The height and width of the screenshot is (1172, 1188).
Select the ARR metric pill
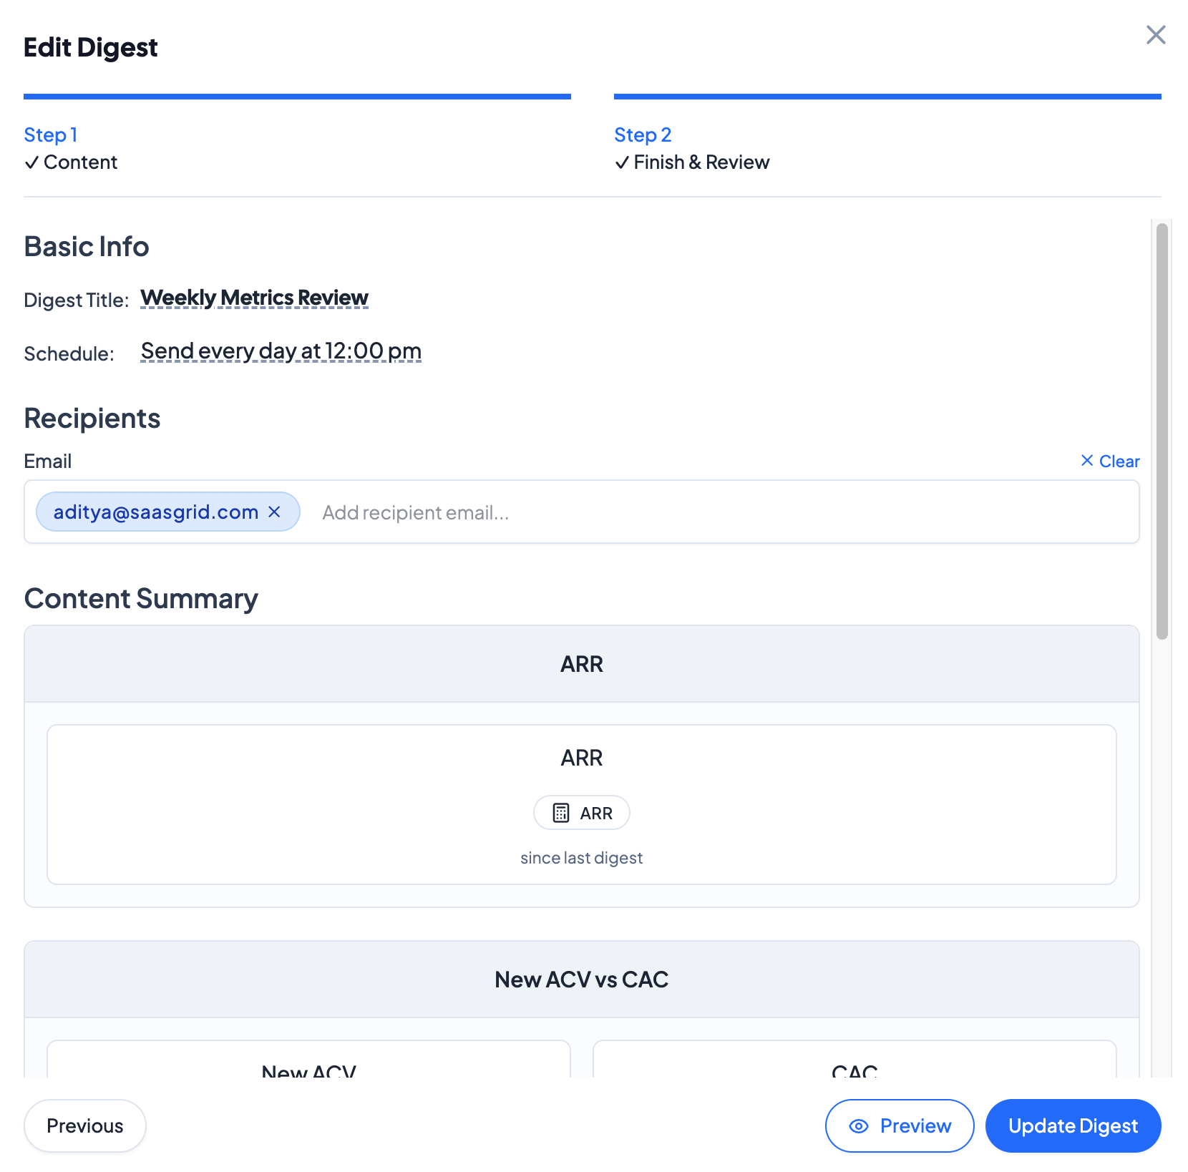(x=582, y=813)
